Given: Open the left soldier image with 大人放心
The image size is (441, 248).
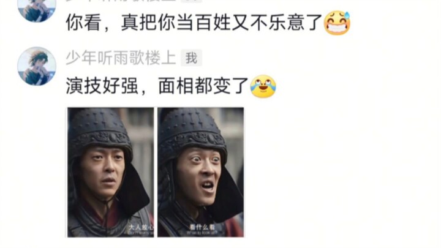Looking at the screenshot, I should click(110, 172).
